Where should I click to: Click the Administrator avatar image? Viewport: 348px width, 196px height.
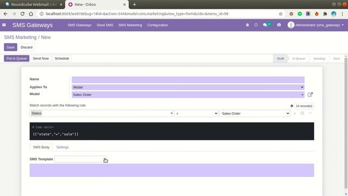point(291,25)
